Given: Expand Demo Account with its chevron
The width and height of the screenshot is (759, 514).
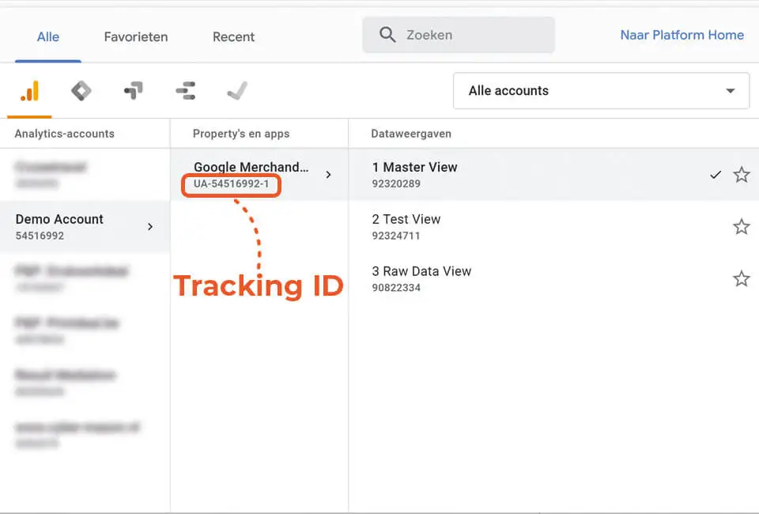Looking at the screenshot, I should pyautogui.click(x=150, y=226).
